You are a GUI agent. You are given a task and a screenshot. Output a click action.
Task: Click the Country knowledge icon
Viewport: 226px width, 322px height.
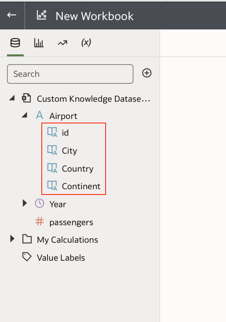click(x=52, y=168)
